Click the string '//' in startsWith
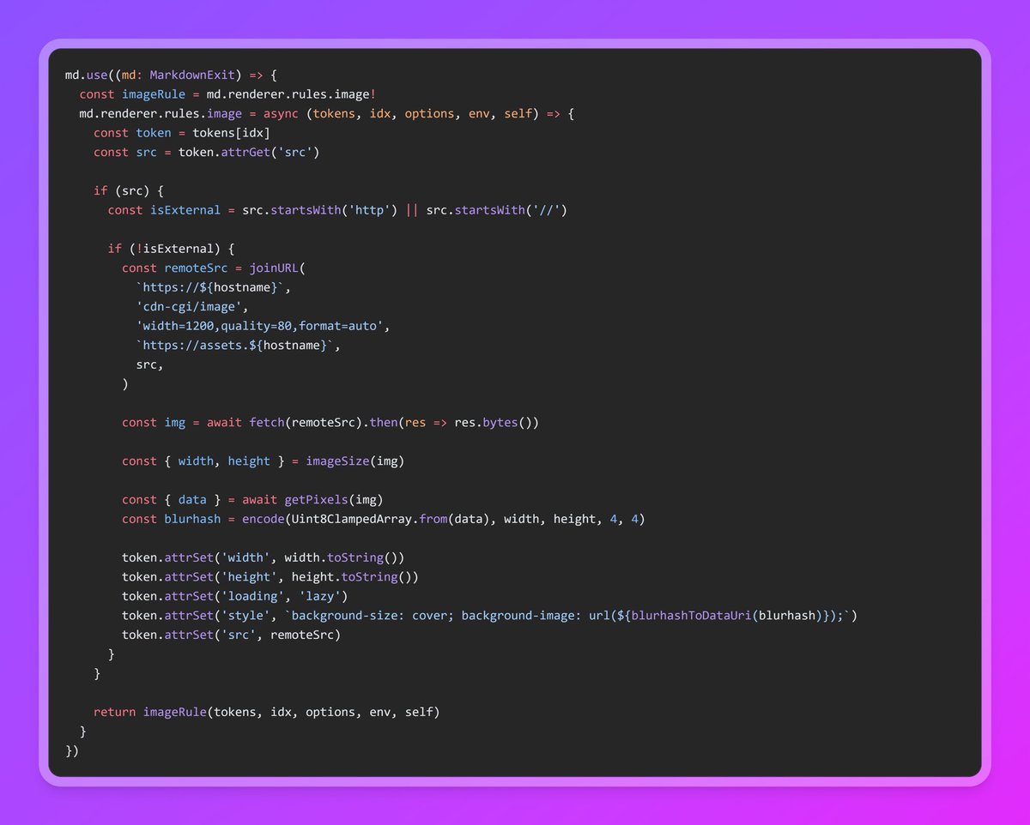Image resolution: width=1030 pixels, height=825 pixels. coord(546,210)
